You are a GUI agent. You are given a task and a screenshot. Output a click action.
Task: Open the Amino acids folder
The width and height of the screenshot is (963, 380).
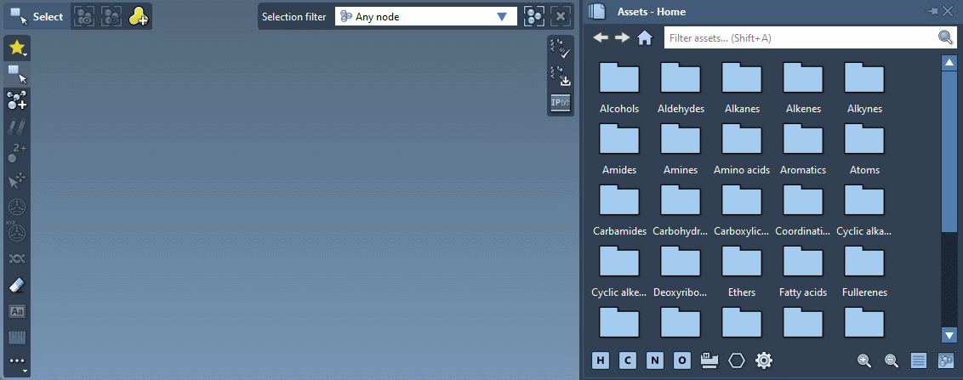point(742,147)
